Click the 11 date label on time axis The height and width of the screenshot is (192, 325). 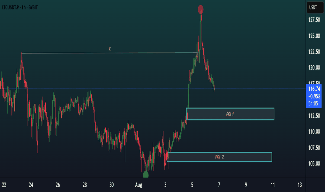[x=273, y=185]
